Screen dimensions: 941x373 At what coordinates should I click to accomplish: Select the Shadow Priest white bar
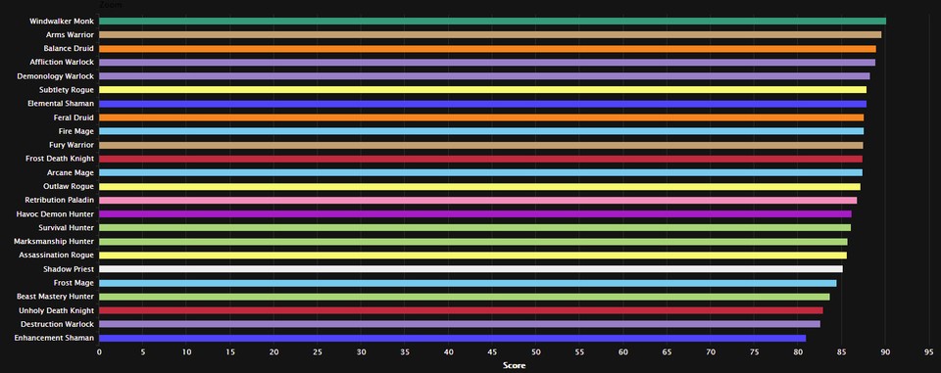click(x=470, y=269)
